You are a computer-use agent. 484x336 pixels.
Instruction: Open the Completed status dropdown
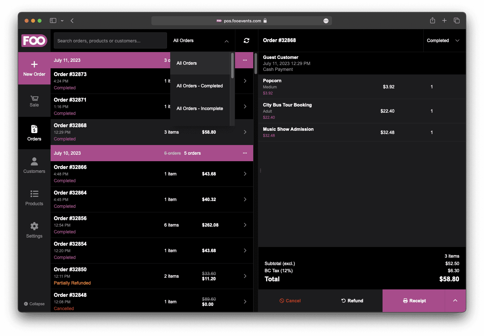click(x=444, y=40)
